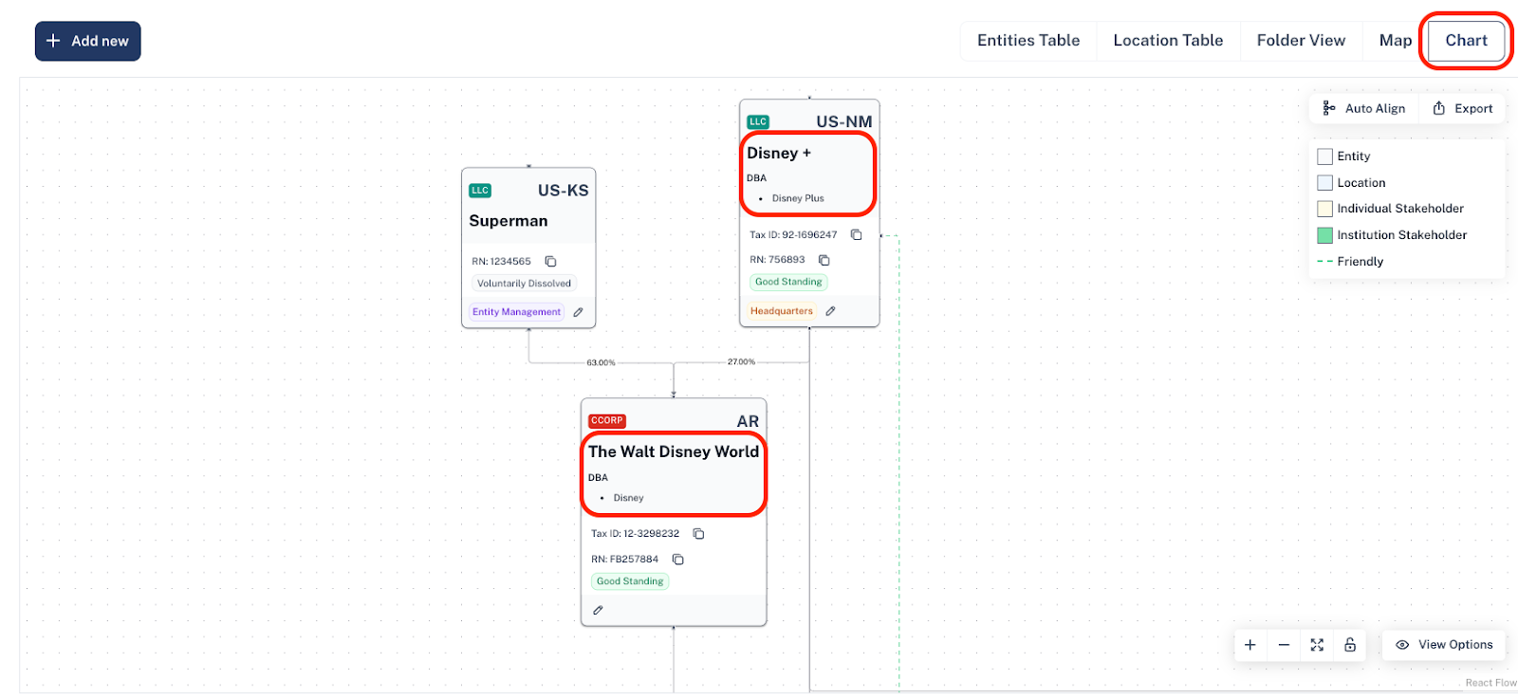Viewport: 1518px width, 699px height.
Task: Fit chart to view using expand icon
Action: (x=1317, y=645)
